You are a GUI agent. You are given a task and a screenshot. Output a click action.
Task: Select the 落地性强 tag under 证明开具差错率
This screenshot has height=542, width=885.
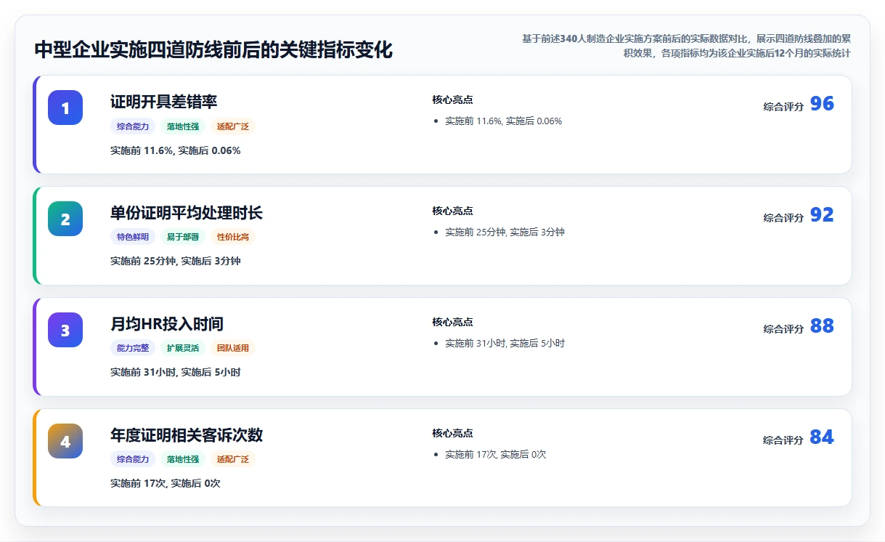pos(183,126)
